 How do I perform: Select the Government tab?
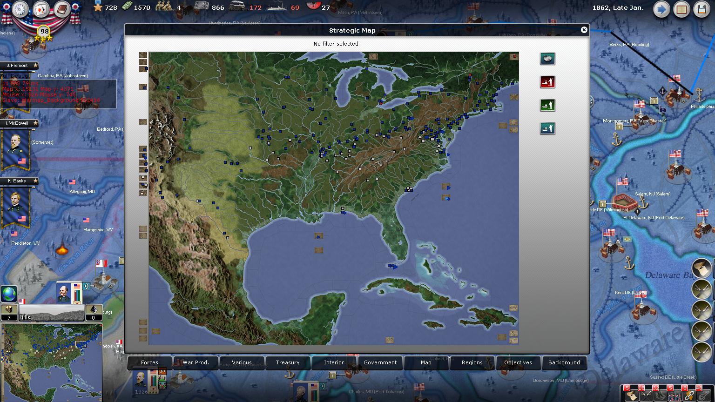pos(380,362)
